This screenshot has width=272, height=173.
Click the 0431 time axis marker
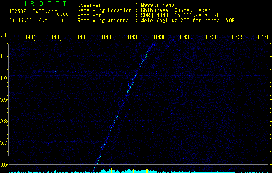tap(29, 37)
